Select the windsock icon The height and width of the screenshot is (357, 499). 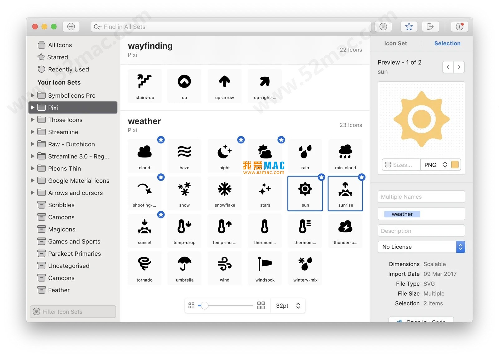pos(265,268)
